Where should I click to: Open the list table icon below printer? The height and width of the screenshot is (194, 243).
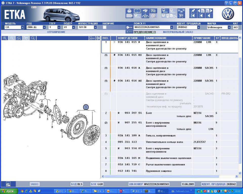[129, 16]
